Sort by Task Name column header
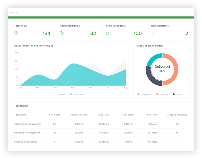The image size is (202, 158). (21, 115)
